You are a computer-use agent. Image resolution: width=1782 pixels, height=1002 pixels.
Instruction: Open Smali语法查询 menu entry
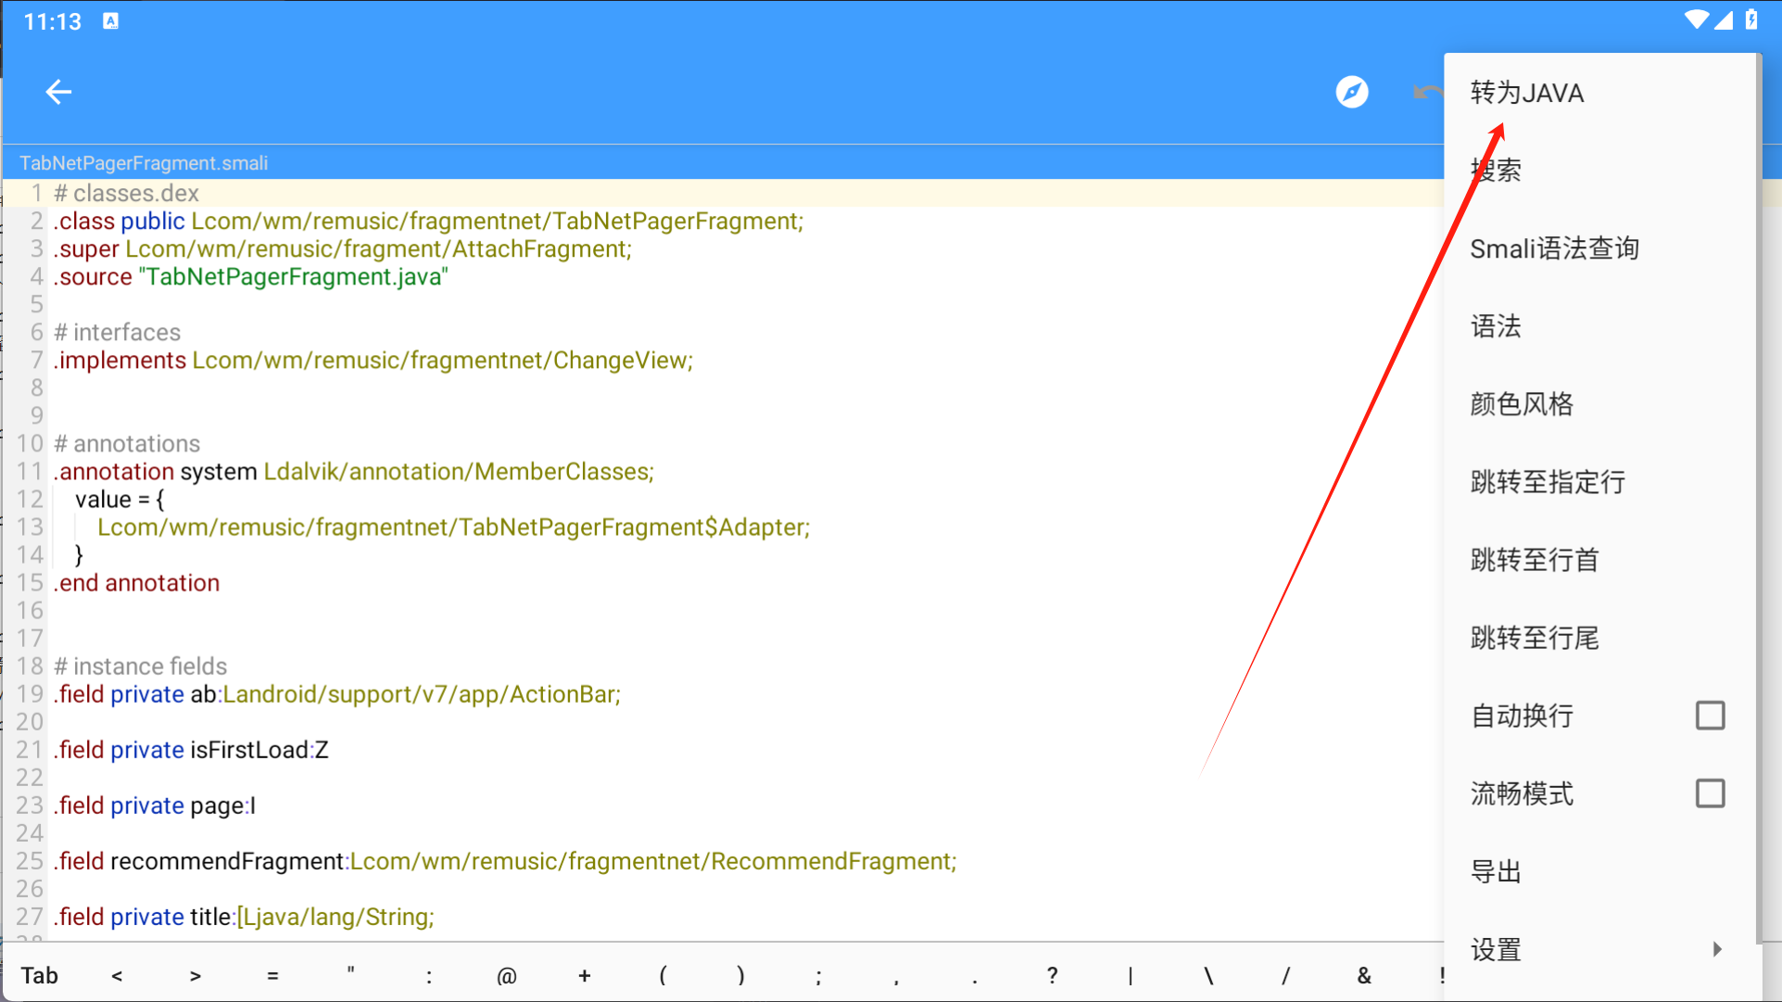(1554, 248)
